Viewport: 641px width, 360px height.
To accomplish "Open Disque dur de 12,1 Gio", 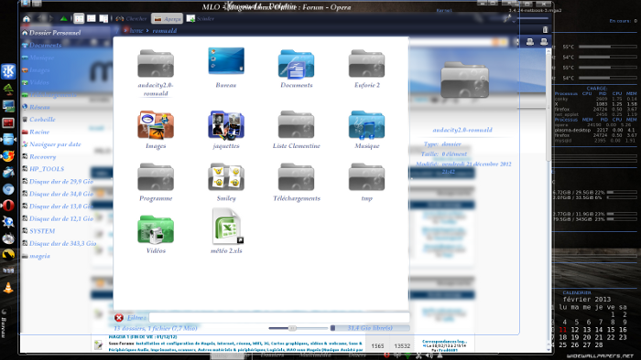I will [x=61, y=218].
